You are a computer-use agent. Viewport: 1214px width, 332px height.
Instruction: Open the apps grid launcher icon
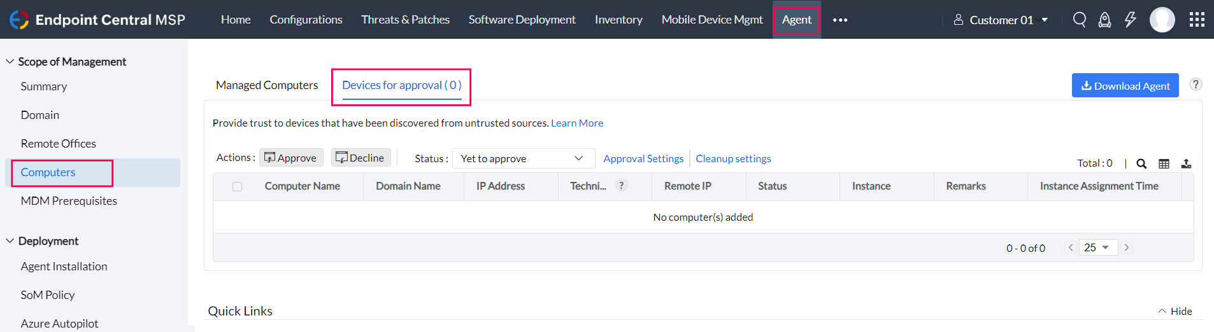(1197, 20)
